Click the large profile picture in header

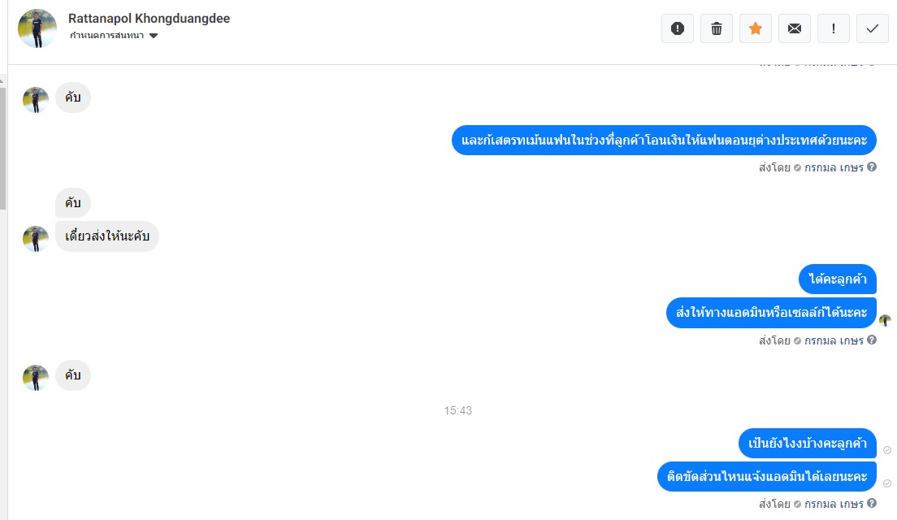point(37,28)
